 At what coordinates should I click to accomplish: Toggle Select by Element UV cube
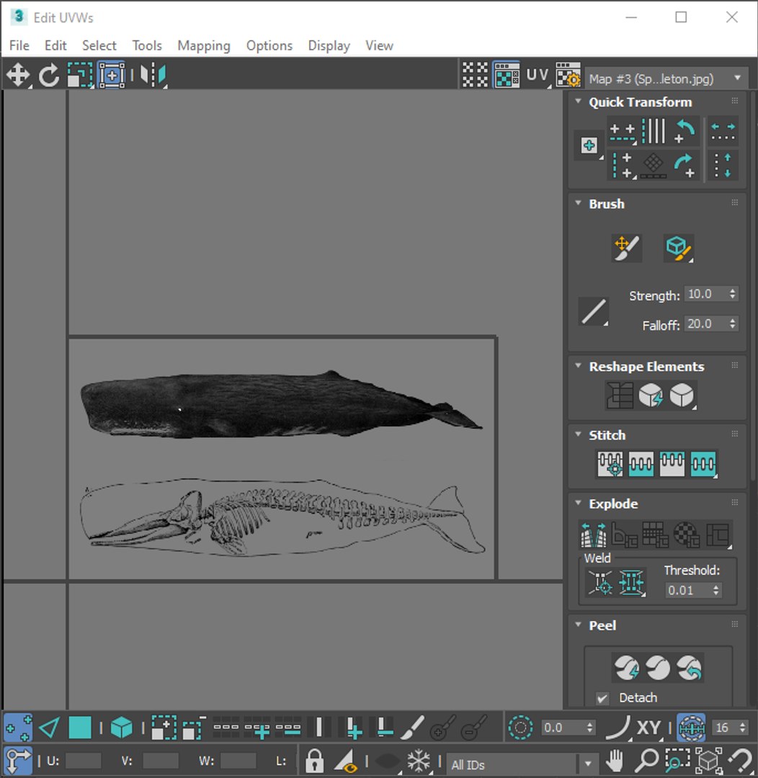tap(122, 728)
